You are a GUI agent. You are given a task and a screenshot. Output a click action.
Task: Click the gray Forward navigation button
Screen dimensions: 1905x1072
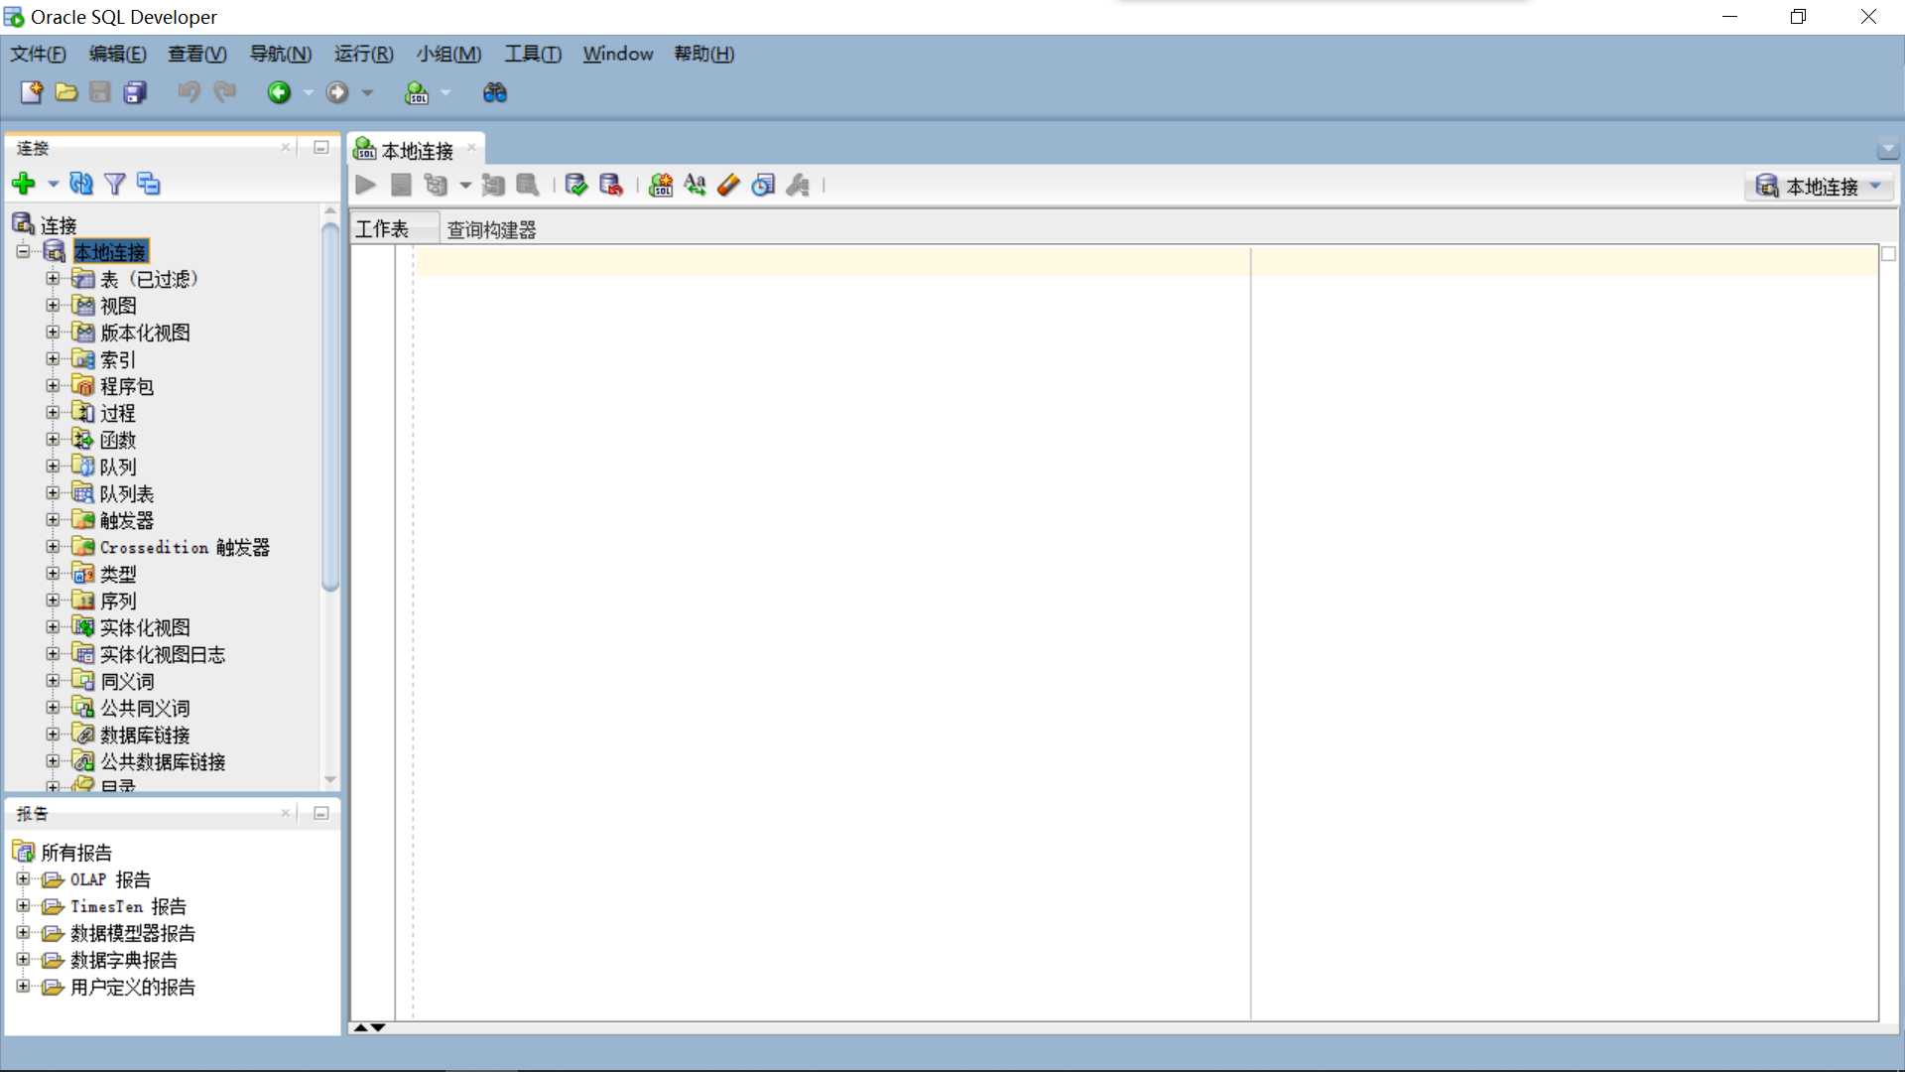click(337, 92)
